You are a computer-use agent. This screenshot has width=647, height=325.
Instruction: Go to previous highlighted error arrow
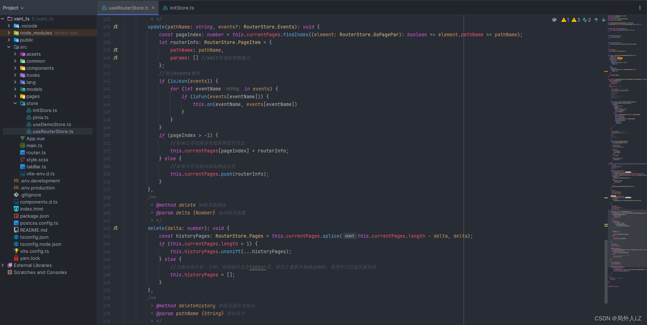click(596, 20)
